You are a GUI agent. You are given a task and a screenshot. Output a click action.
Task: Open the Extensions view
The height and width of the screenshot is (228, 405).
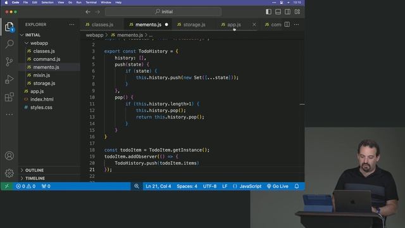click(x=9, y=97)
